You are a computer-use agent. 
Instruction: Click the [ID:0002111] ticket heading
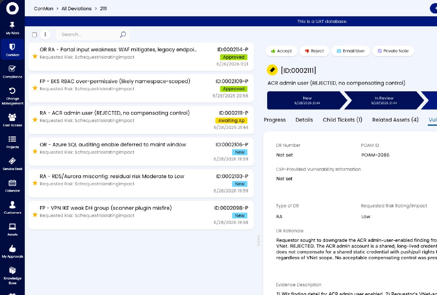(298, 70)
